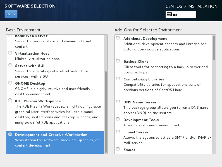Viewport: 222px width, 167px height.
Task: Click the 'Additional Development' label text
Action: click(x=145, y=39)
